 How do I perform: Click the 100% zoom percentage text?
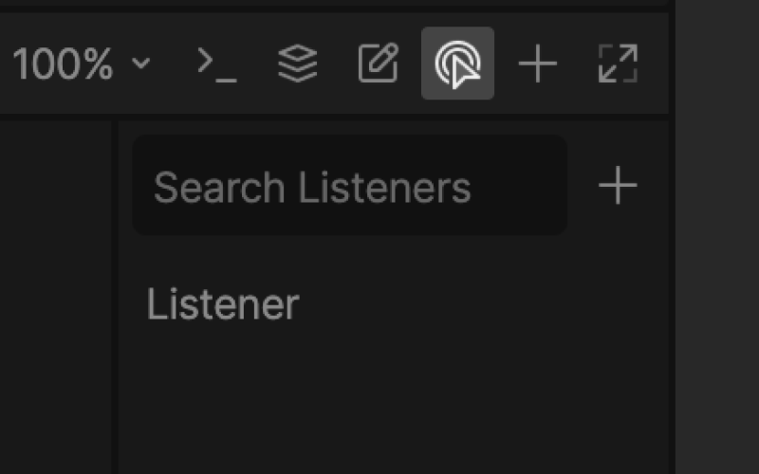(63, 64)
